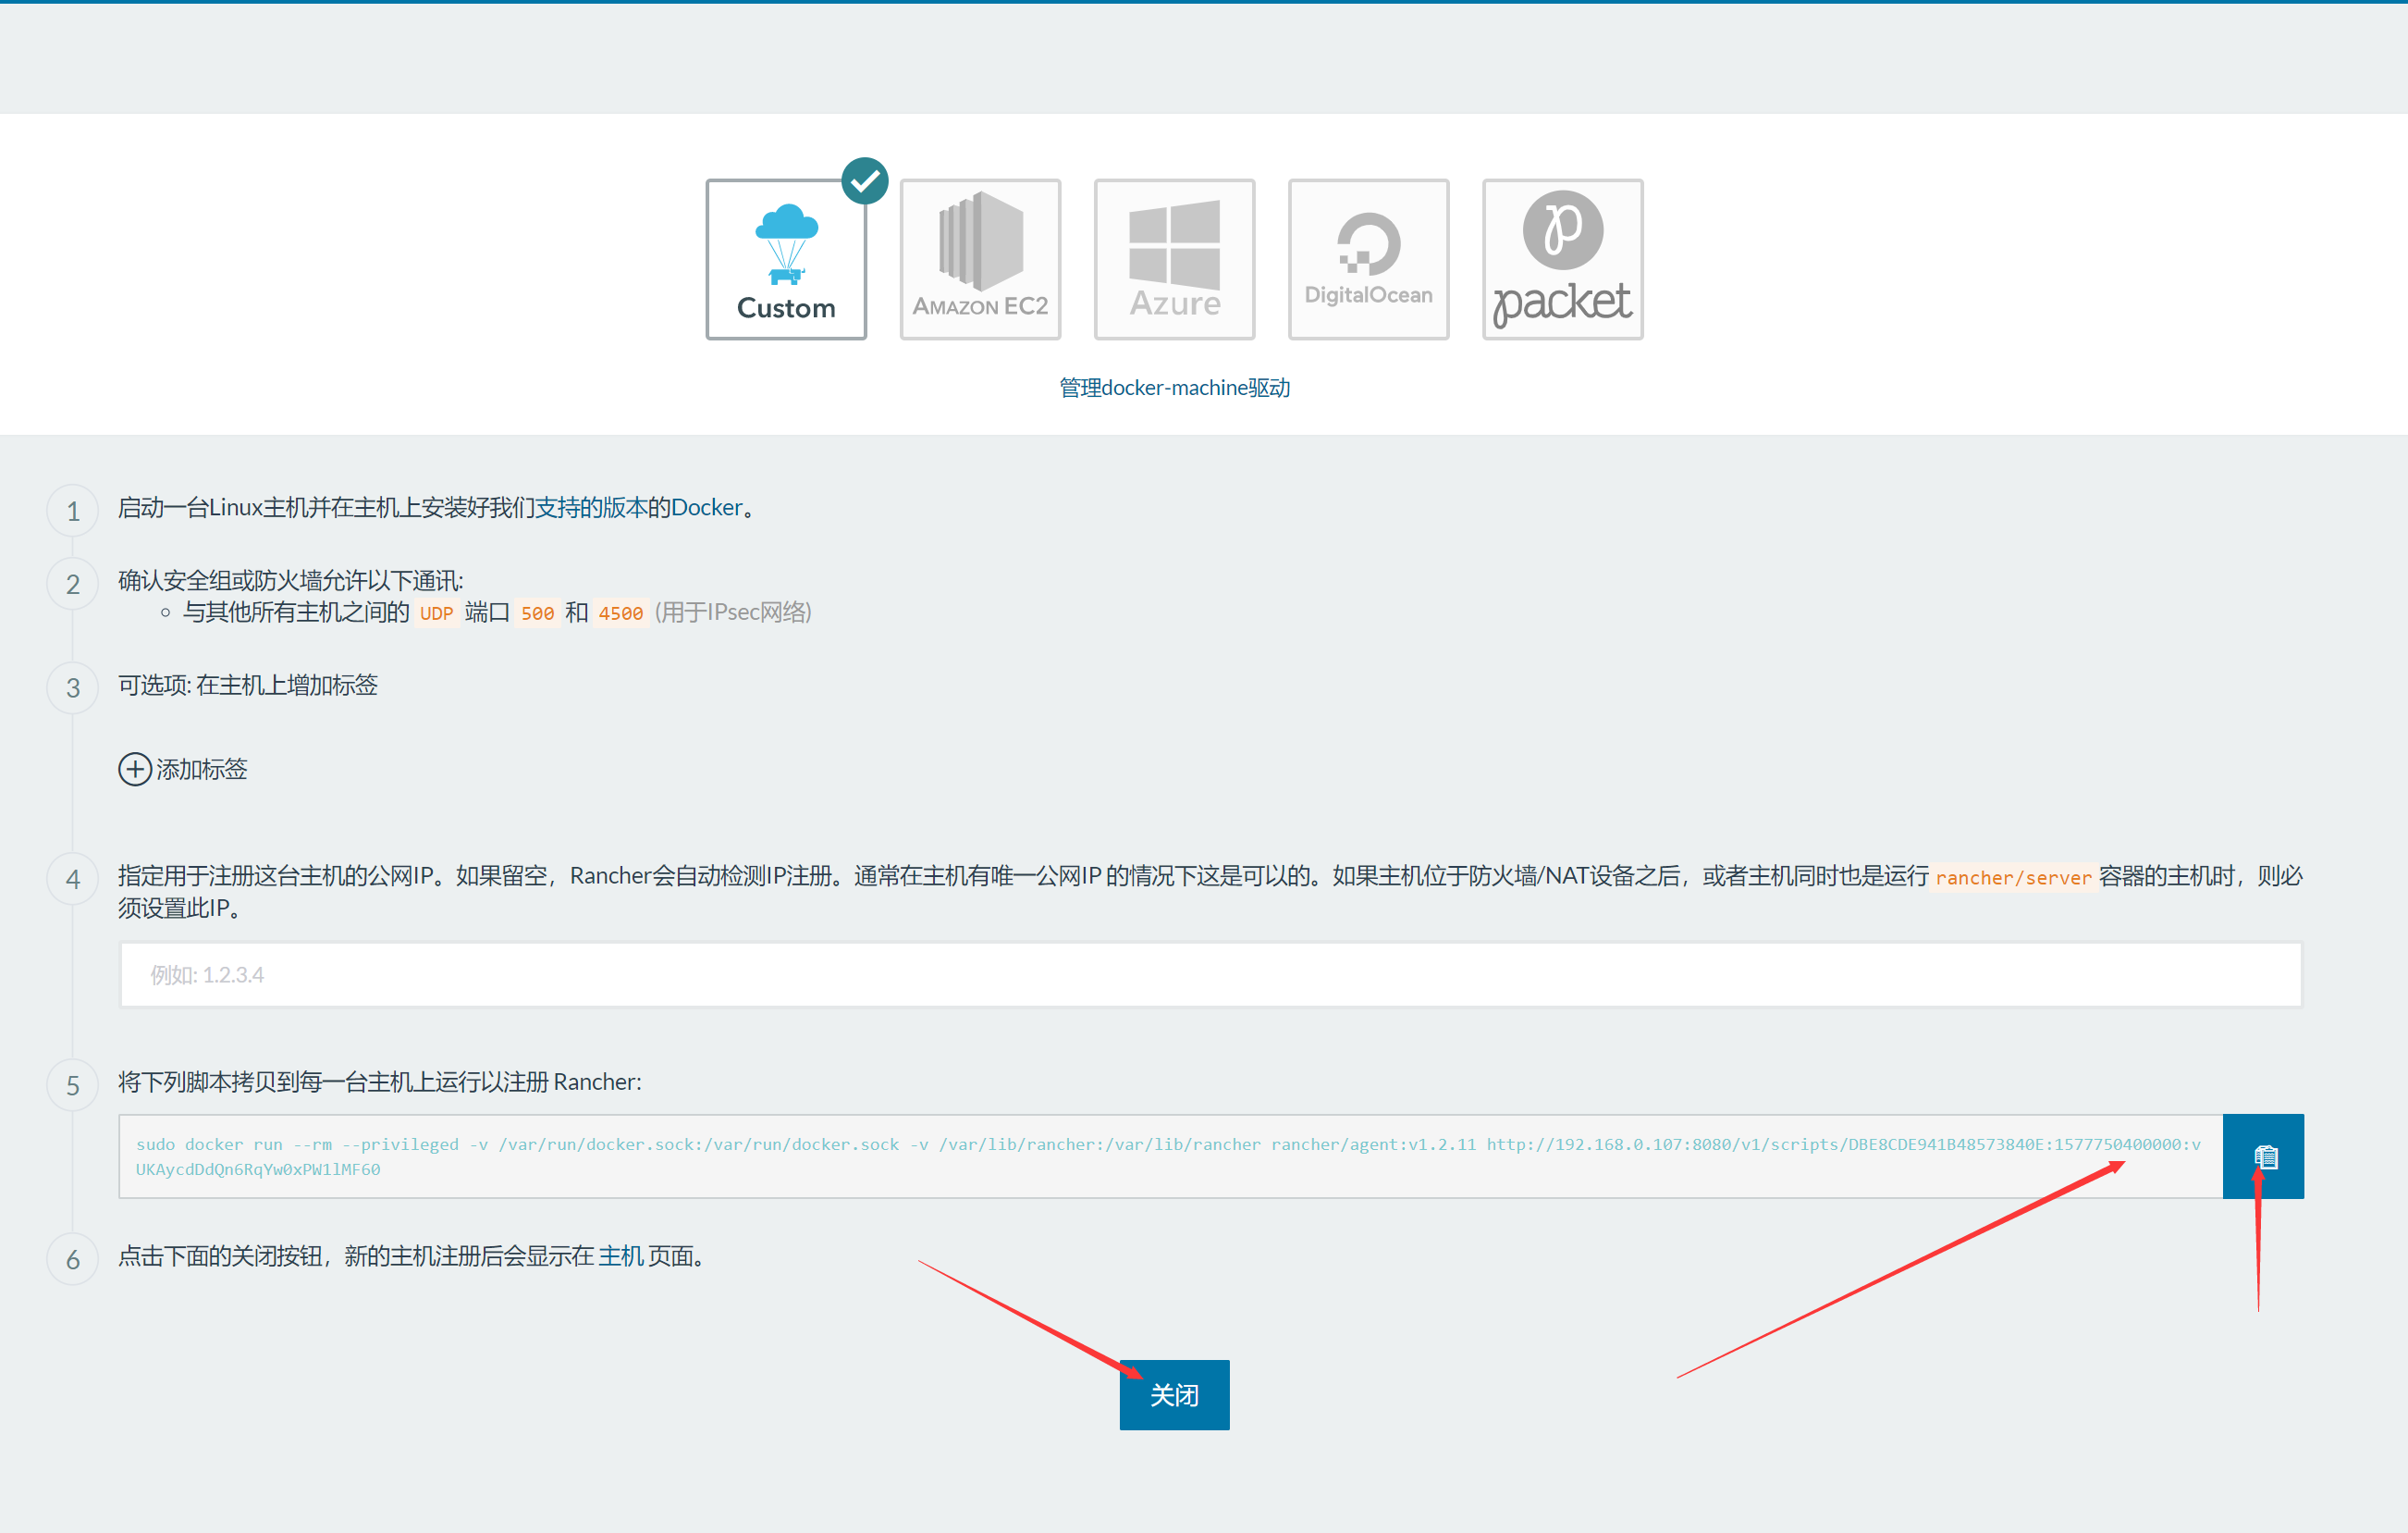Viewport: 2408px width, 1533px height.
Task: Select the DigitalOcean provider icon
Action: point(1366,254)
